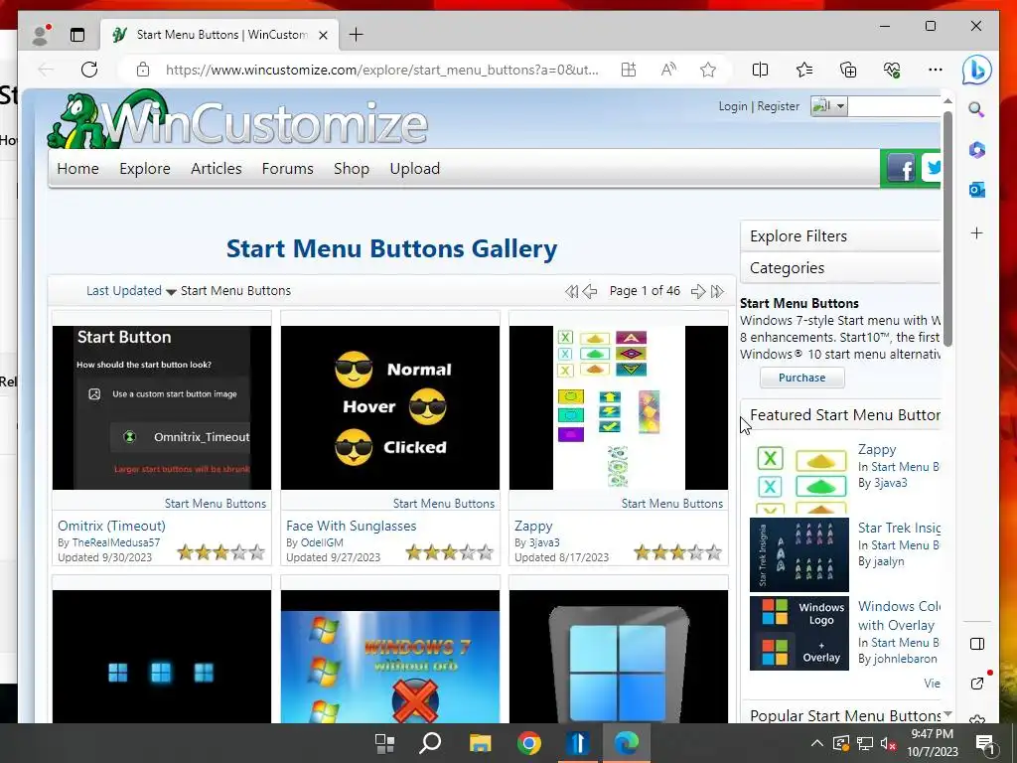Open split screen view

coord(760,70)
